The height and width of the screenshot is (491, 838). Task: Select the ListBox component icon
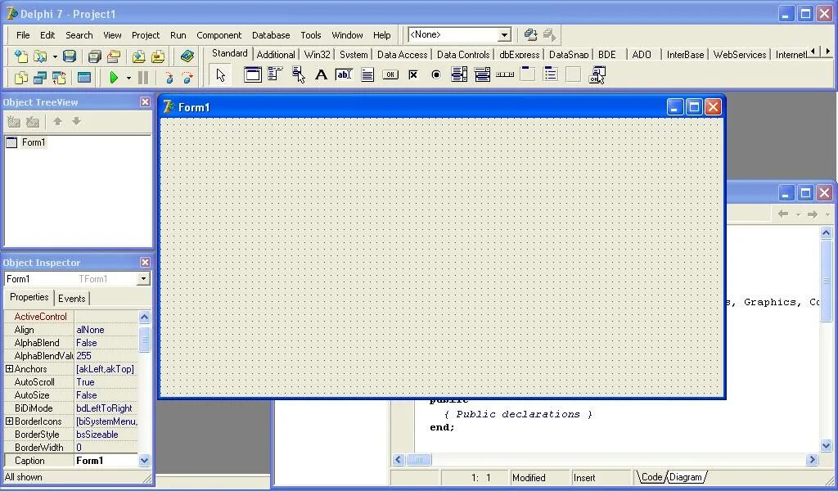(459, 74)
